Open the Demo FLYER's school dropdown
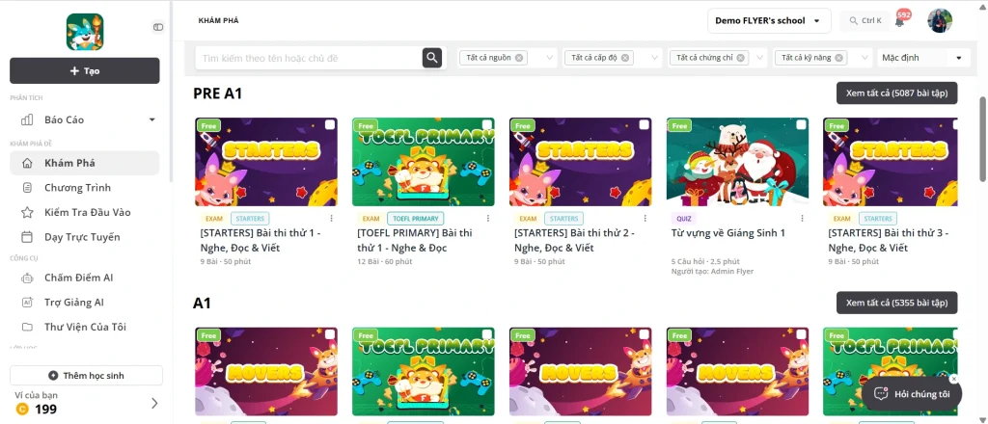This screenshot has height=424, width=988. (768, 21)
